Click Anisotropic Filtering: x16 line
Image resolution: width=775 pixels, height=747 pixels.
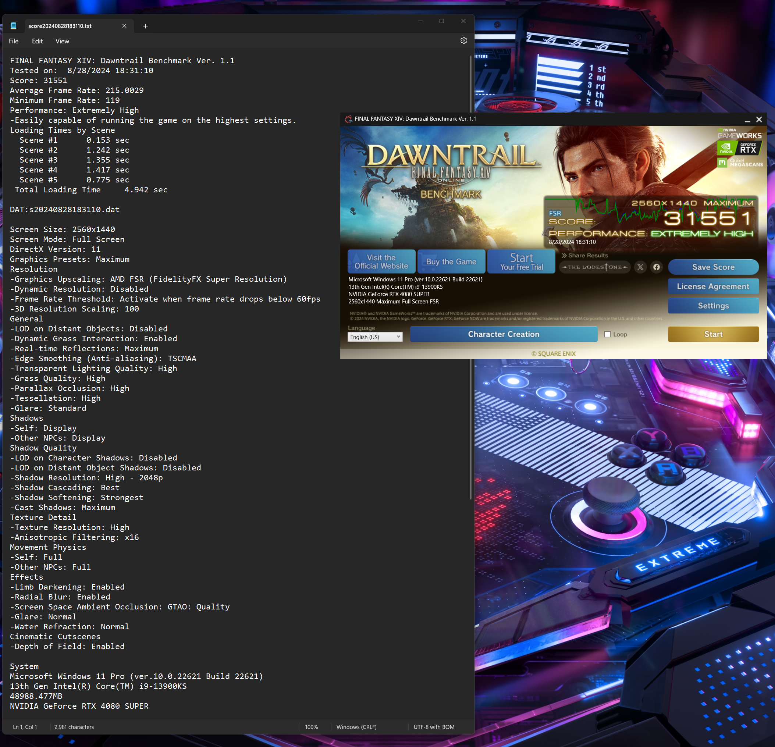[x=74, y=537]
